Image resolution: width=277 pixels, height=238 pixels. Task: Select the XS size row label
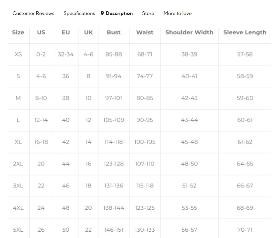click(x=18, y=54)
